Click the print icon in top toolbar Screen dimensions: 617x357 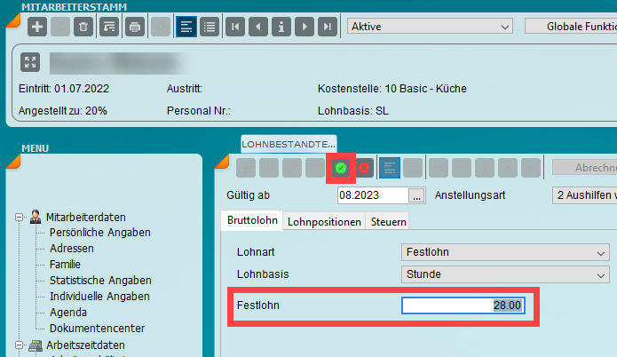(x=135, y=26)
